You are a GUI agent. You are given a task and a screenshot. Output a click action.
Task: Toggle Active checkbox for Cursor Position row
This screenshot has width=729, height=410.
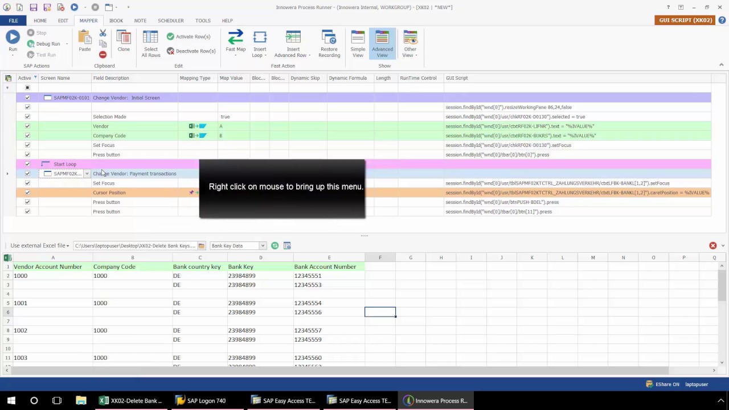(x=27, y=192)
